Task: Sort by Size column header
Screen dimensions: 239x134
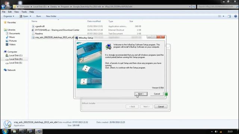Action: [131, 21]
